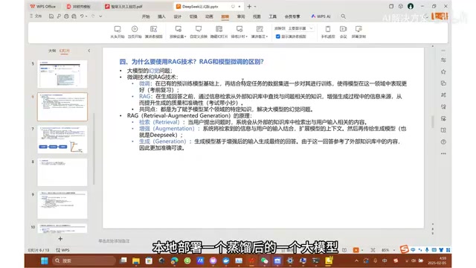Expand the quick access toolbar chevron
The width and height of the screenshot is (476, 268).
[x=100, y=16]
